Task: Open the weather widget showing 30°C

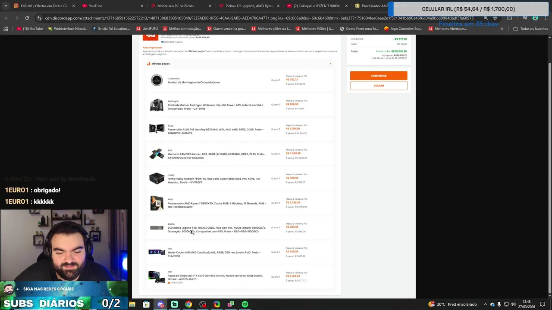Action: tap(452, 304)
